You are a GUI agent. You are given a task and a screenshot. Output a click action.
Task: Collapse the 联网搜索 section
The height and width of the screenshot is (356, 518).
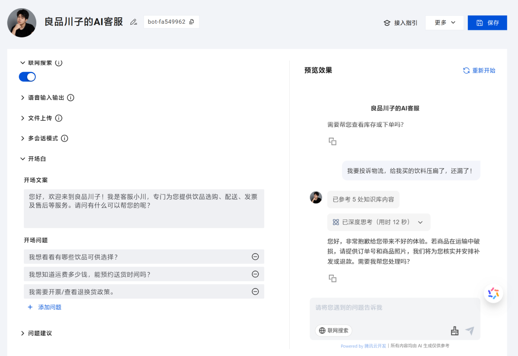point(22,63)
